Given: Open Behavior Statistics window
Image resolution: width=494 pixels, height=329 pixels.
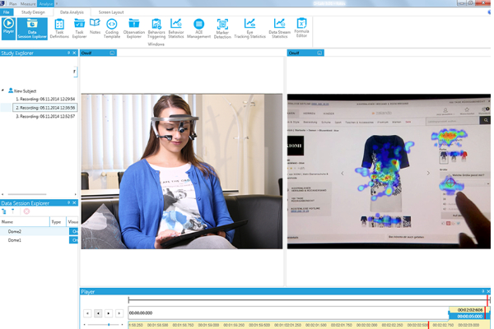Looking at the screenshot, I should (x=176, y=29).
